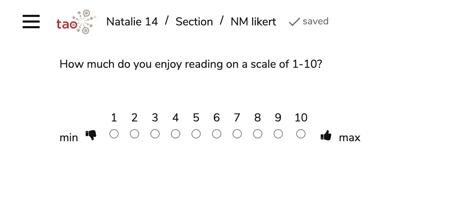The image size is (463, 209).
Task: Click the thumbs-up icon next to max
Action: tap(326, 135)
